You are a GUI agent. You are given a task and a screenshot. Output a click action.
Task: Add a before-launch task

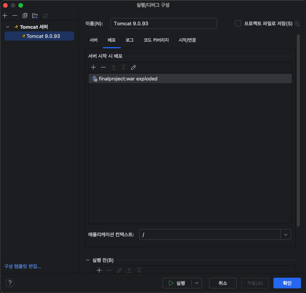[99, 270]
